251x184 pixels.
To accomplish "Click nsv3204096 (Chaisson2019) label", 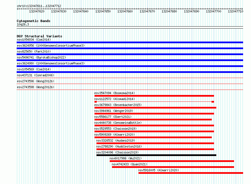I will (117, 152).
